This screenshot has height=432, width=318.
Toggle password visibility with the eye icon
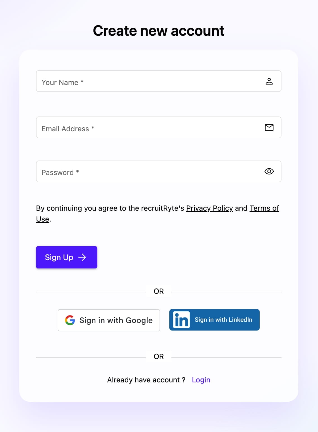tap(269, 171)
